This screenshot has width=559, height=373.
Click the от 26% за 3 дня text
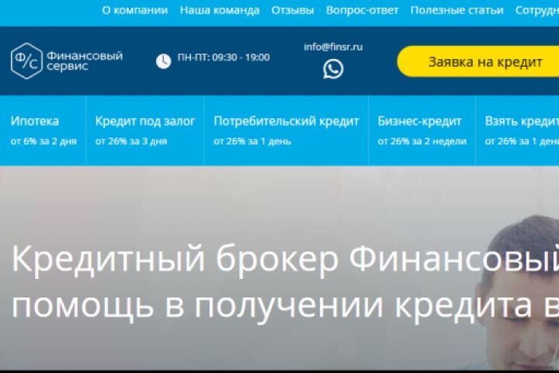tap(131, 141)
